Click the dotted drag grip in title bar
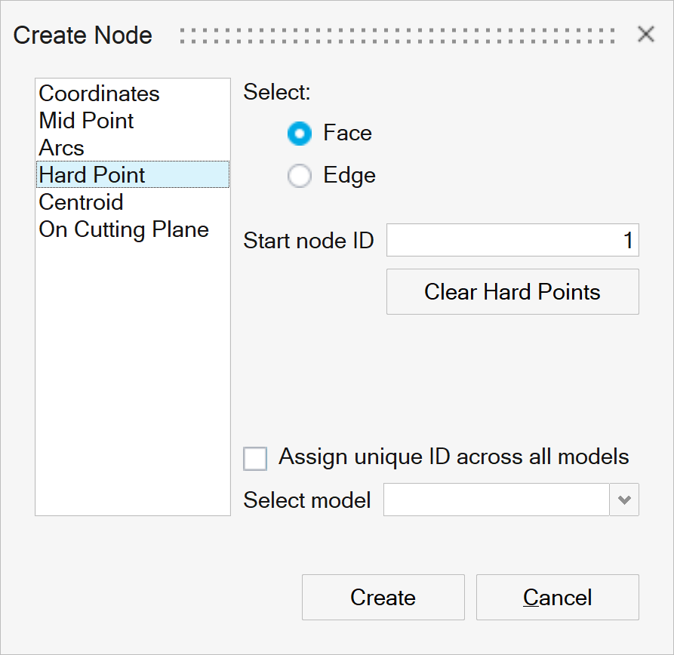674x655 pixels. [397, 35]
